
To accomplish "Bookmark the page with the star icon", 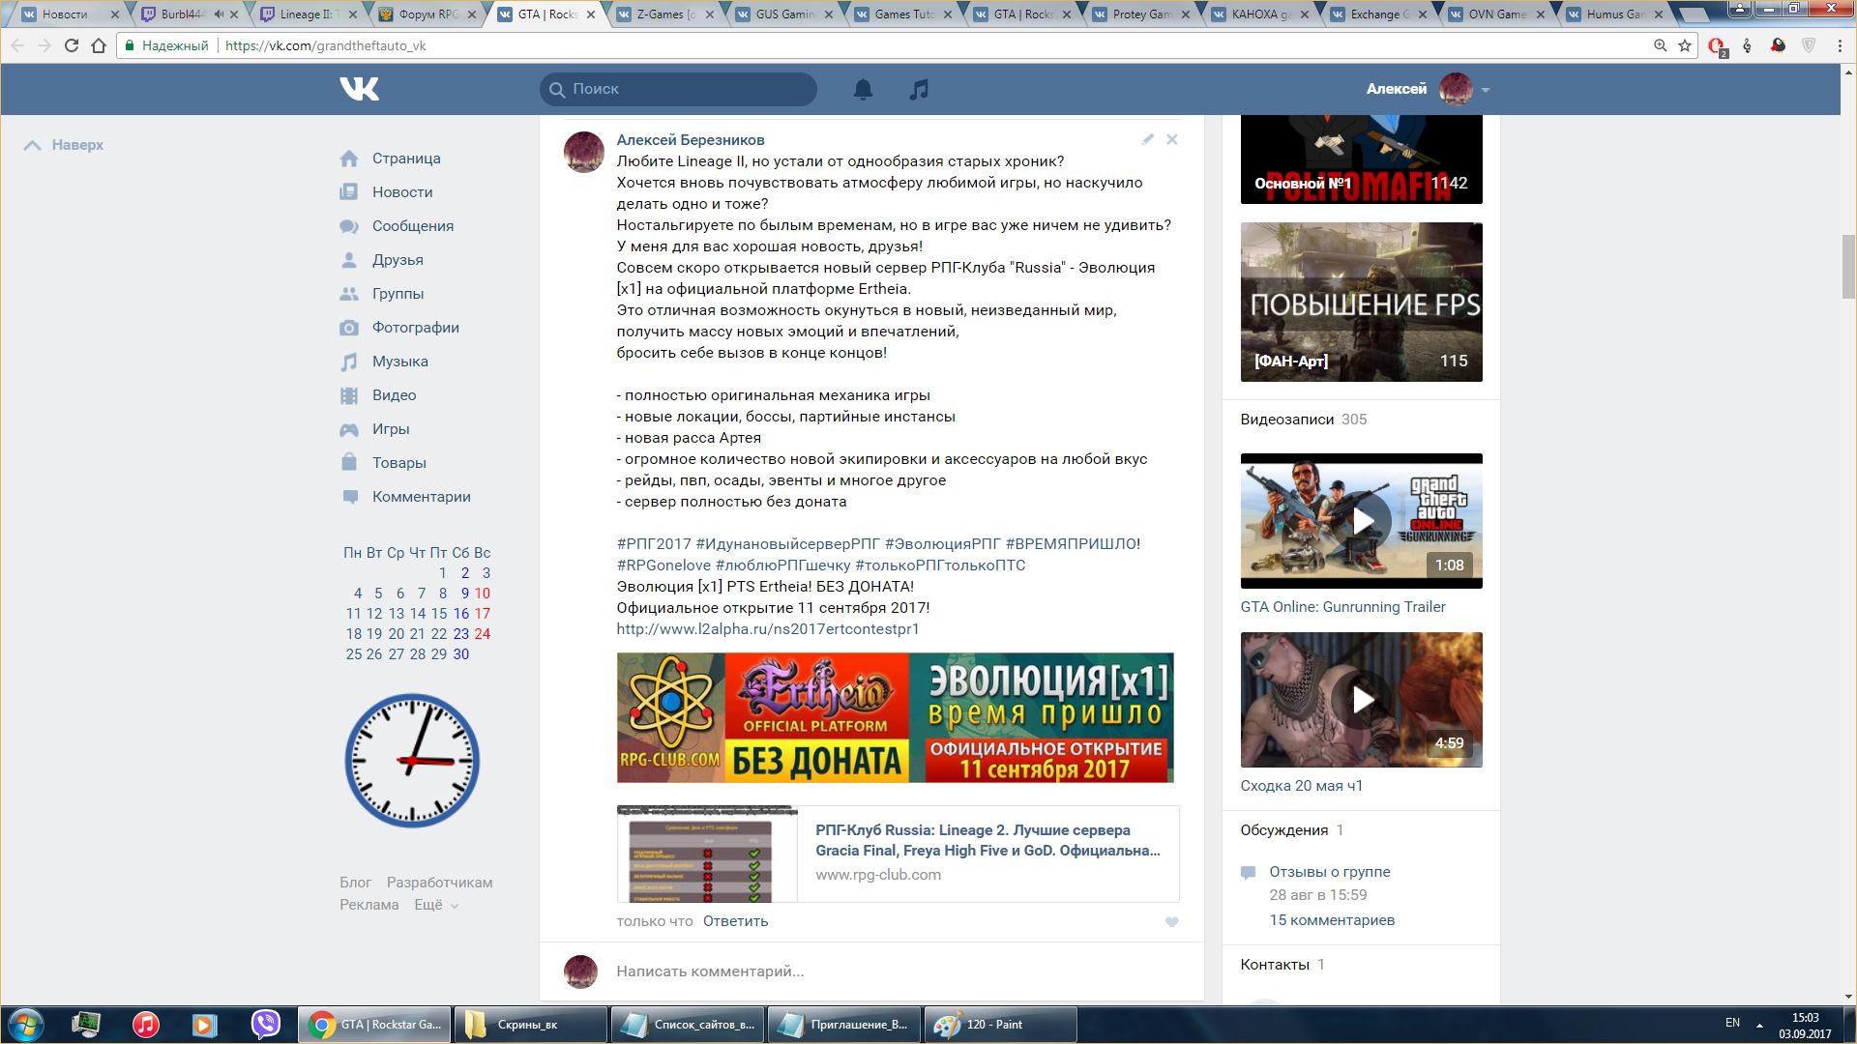I will click(1685, 45).
